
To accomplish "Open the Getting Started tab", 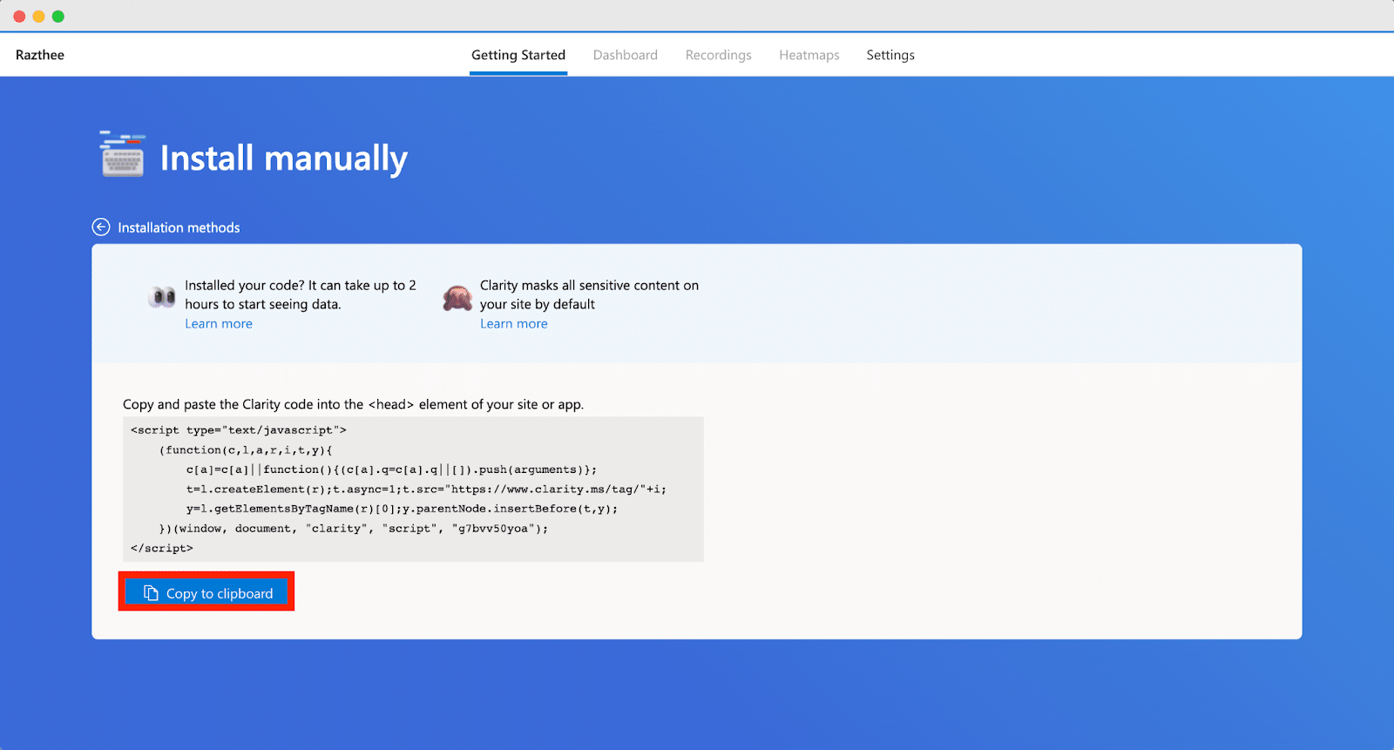I will pos(518,55).
